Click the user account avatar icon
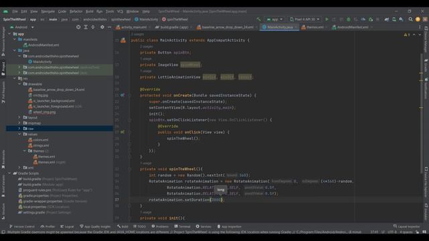 click(425, 19)
